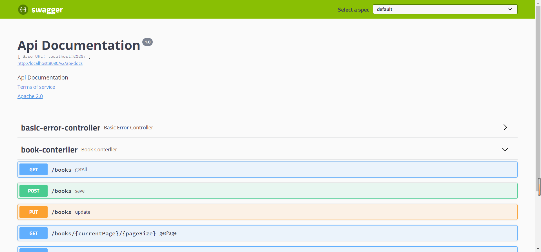Click the GET badge for getPage
The width and height of the screenshot is (541, 252).
click(x=34, y=233)
